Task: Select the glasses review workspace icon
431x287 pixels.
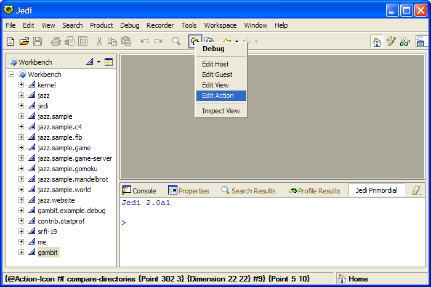Action: (405, 42)
